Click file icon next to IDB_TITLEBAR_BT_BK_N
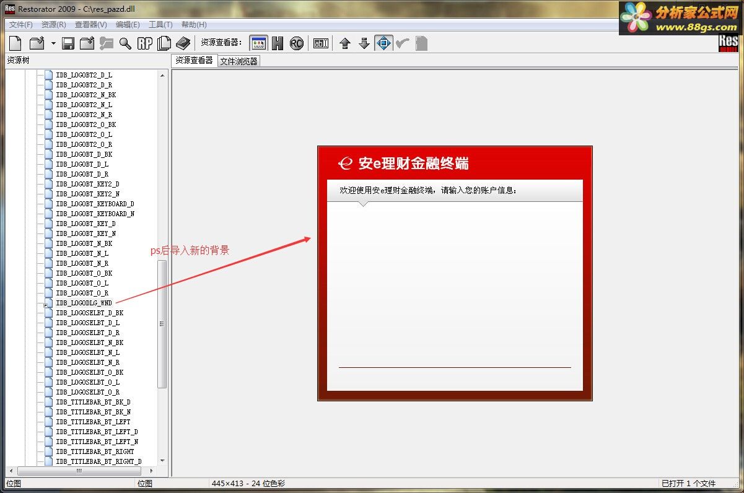The width and height of the screenshot is (744, 493). tap(48, 412)
